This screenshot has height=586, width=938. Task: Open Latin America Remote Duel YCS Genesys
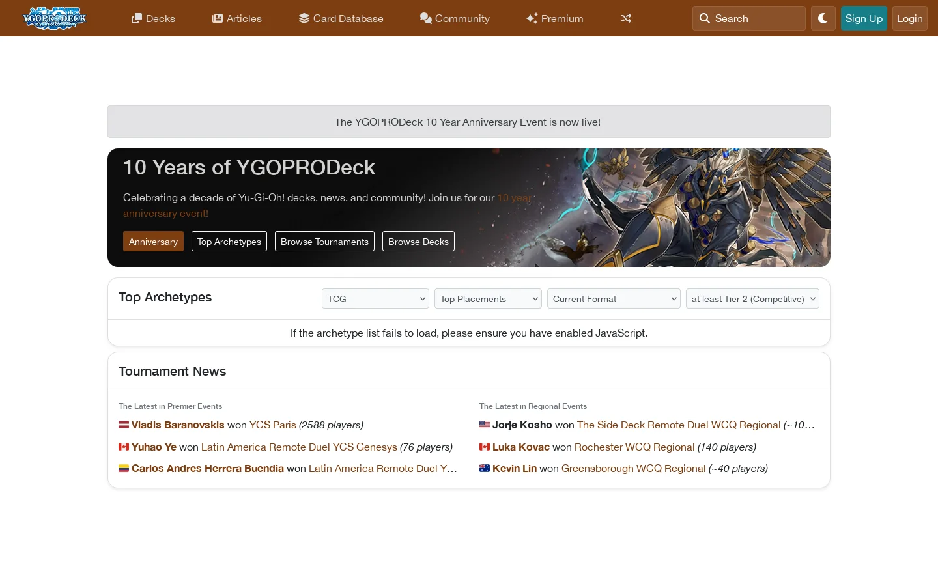[299, 447]
